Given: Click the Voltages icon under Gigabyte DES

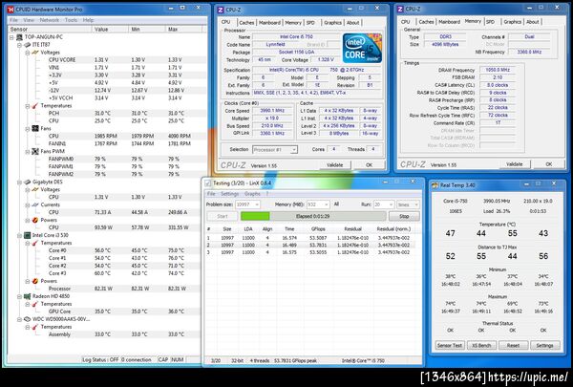Looking at the screenshot, I should pos(35,189).
